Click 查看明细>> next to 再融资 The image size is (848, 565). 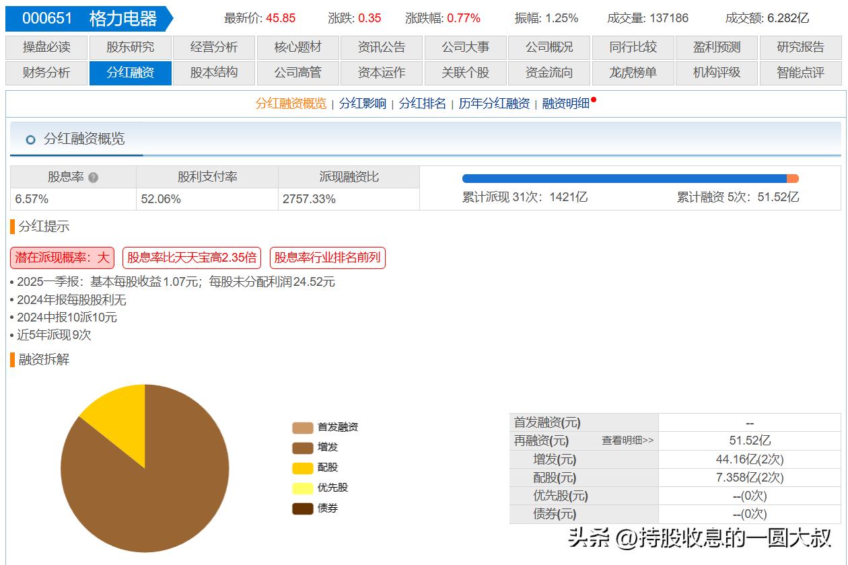coord(626,441)
